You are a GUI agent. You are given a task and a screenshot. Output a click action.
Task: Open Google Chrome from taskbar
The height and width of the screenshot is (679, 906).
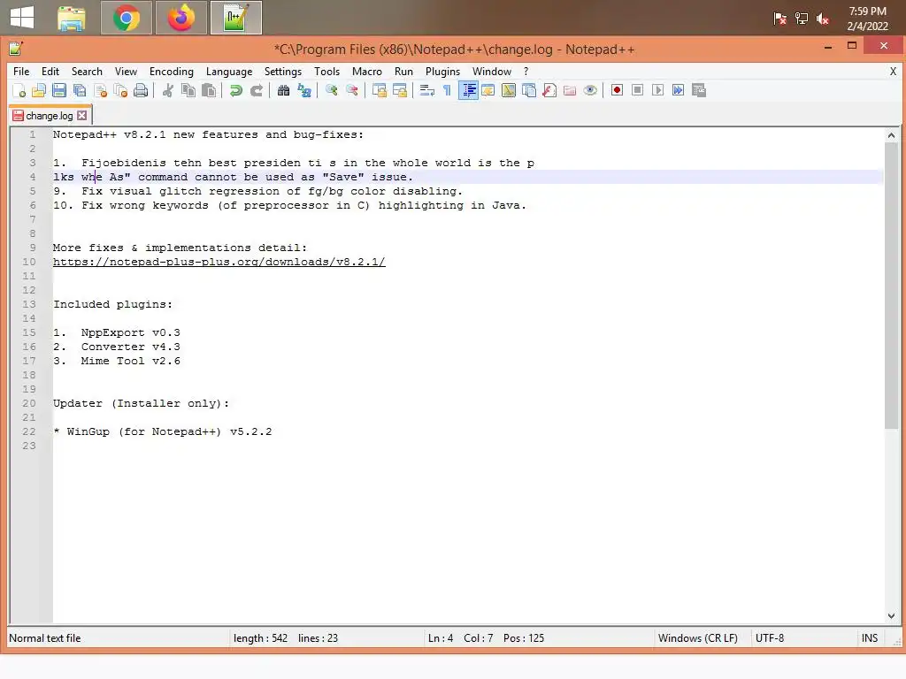tap(126, 18)
